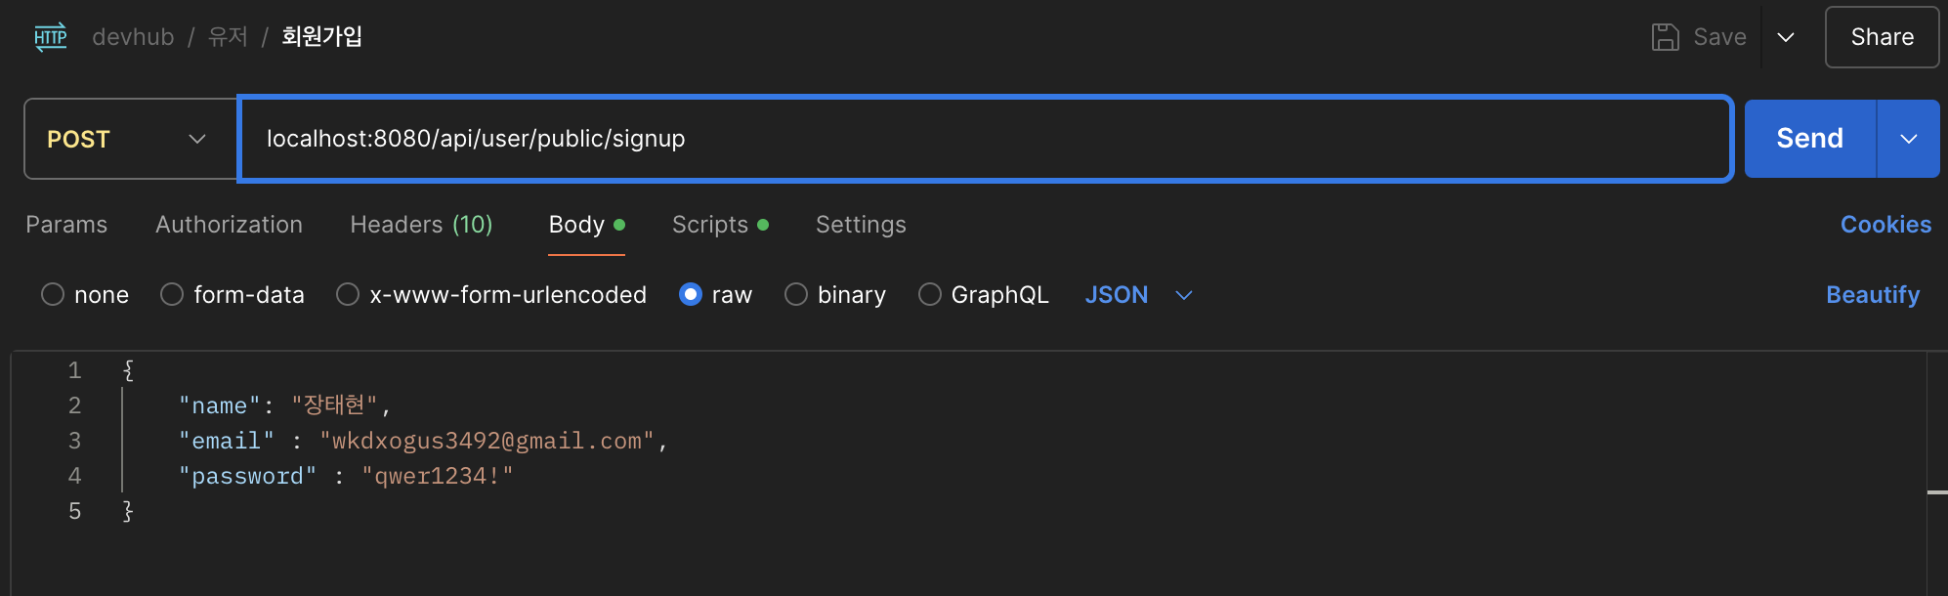Open the Settings tab
This screenshot has width=1948, height=596.
861,225
